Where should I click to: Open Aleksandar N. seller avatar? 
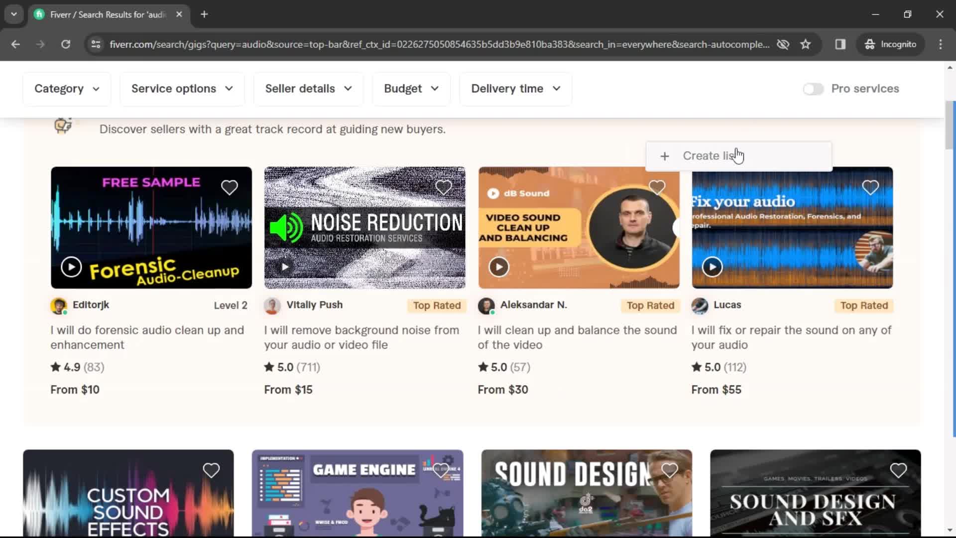[486, 306]
